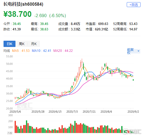Click the 200 volume axis label
Image resolution: width=143 pixels, height=136 pixels.
tap(10, 121)
